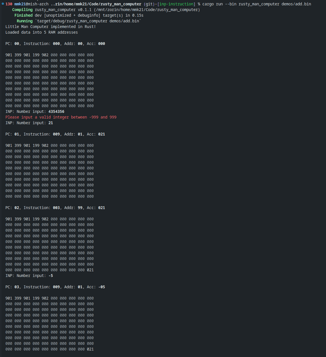This screenshot has width=326, height=357.
Task: Click the 021 value in last memory dump
Action: [90, 349]
